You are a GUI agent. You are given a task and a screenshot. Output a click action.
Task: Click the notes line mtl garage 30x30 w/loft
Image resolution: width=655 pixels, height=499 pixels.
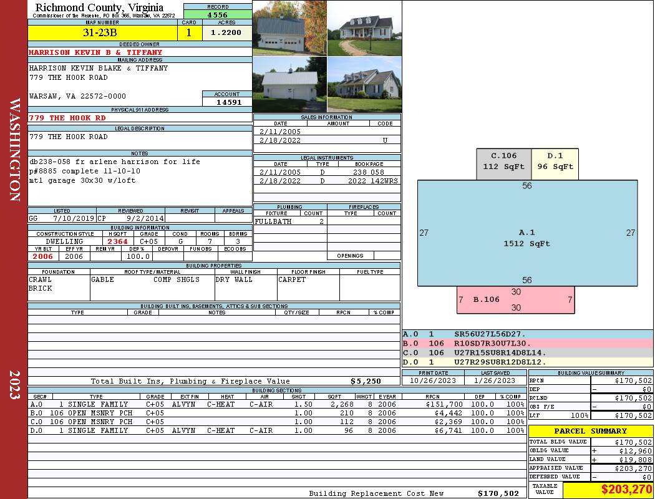(x=82, y=180)
